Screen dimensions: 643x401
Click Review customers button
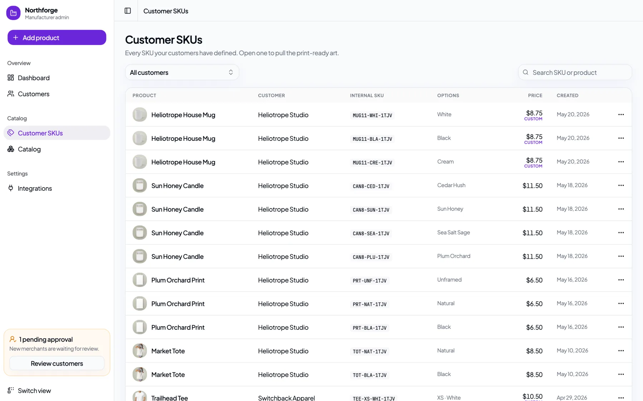pyautogui.click(x=57, y=364)
